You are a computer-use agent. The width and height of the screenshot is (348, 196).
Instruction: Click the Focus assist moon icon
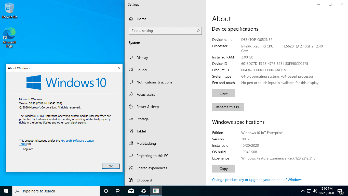tap(131, 94)
